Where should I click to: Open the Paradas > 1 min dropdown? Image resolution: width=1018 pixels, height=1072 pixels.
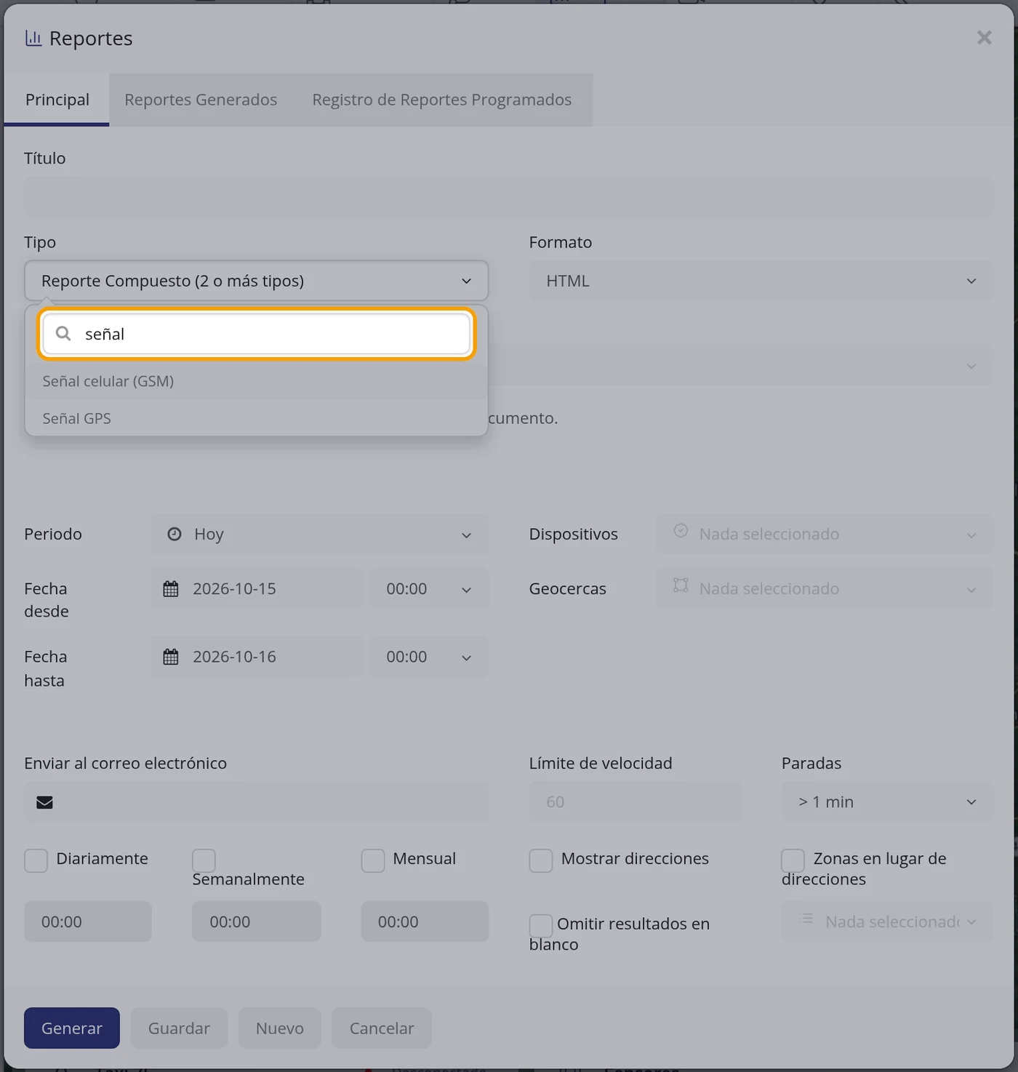click(x=888, y=801)
